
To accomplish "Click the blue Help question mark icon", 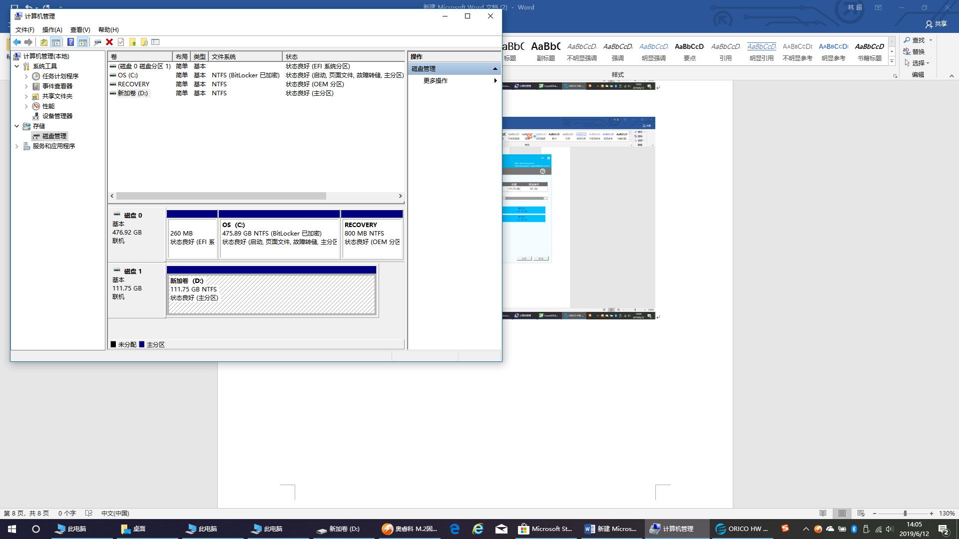I will (70, 42).
